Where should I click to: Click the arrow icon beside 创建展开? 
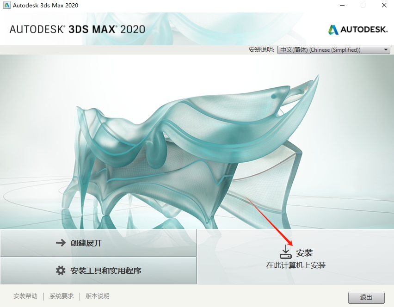point(61,243)
